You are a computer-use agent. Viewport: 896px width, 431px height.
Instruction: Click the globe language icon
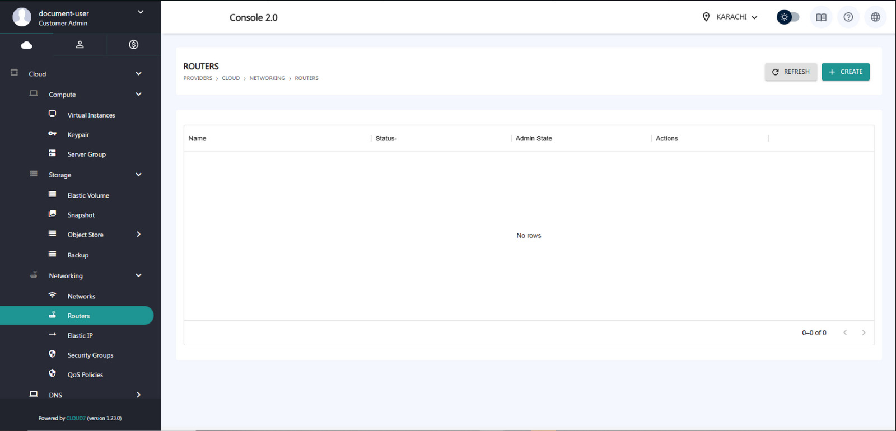click(875, 17)
